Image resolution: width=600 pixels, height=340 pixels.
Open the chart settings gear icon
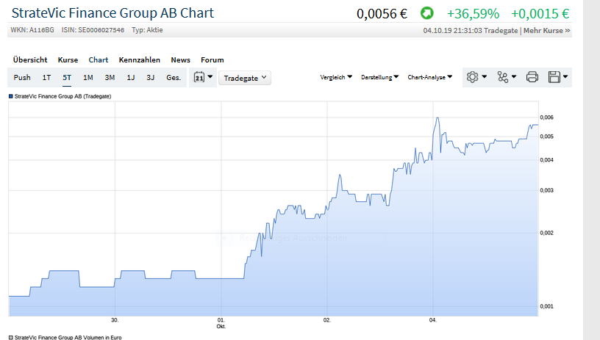tap(472, 77)
